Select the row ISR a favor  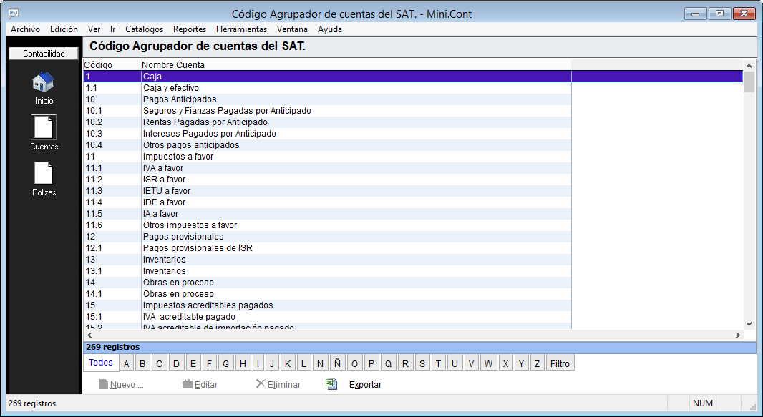point(328,180)
